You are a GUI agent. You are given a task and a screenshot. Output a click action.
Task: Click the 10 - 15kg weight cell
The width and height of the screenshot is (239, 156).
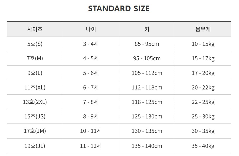(x=203, y=44)
